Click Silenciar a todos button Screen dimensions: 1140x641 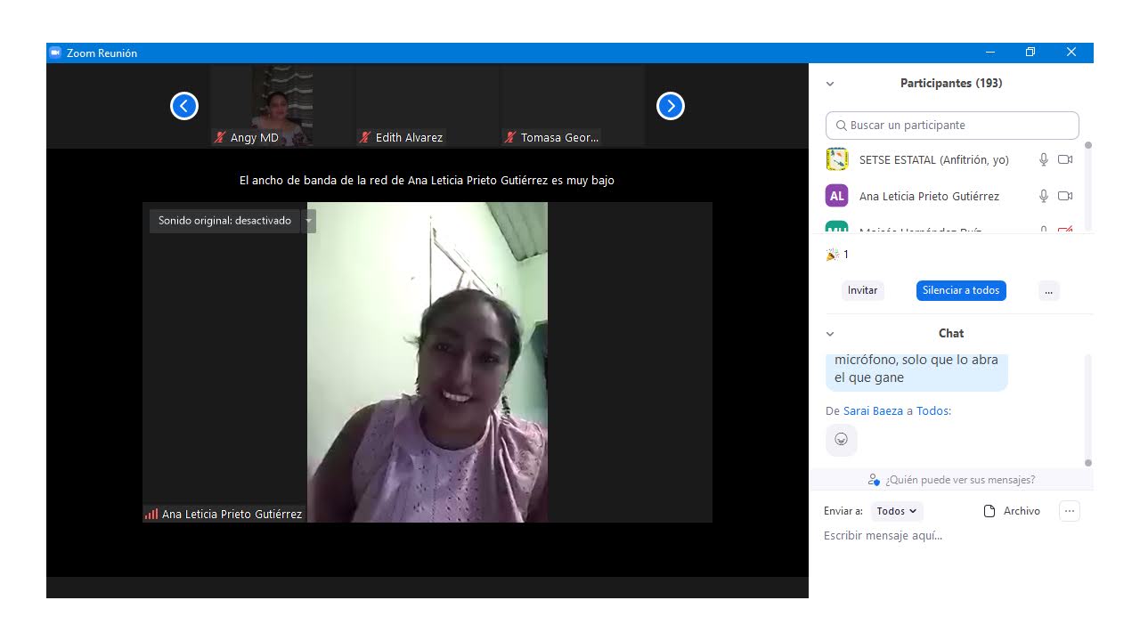pos(961,290)
